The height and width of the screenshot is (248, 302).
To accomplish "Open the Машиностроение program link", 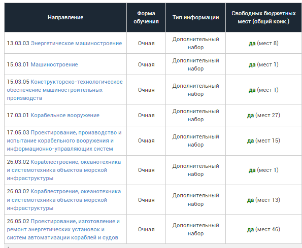I will coord(54,64).
